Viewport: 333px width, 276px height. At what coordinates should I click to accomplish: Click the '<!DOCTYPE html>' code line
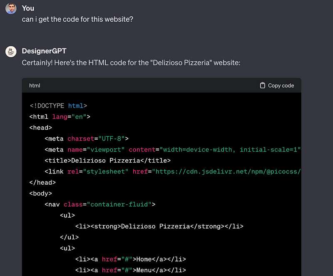(58, 105)
